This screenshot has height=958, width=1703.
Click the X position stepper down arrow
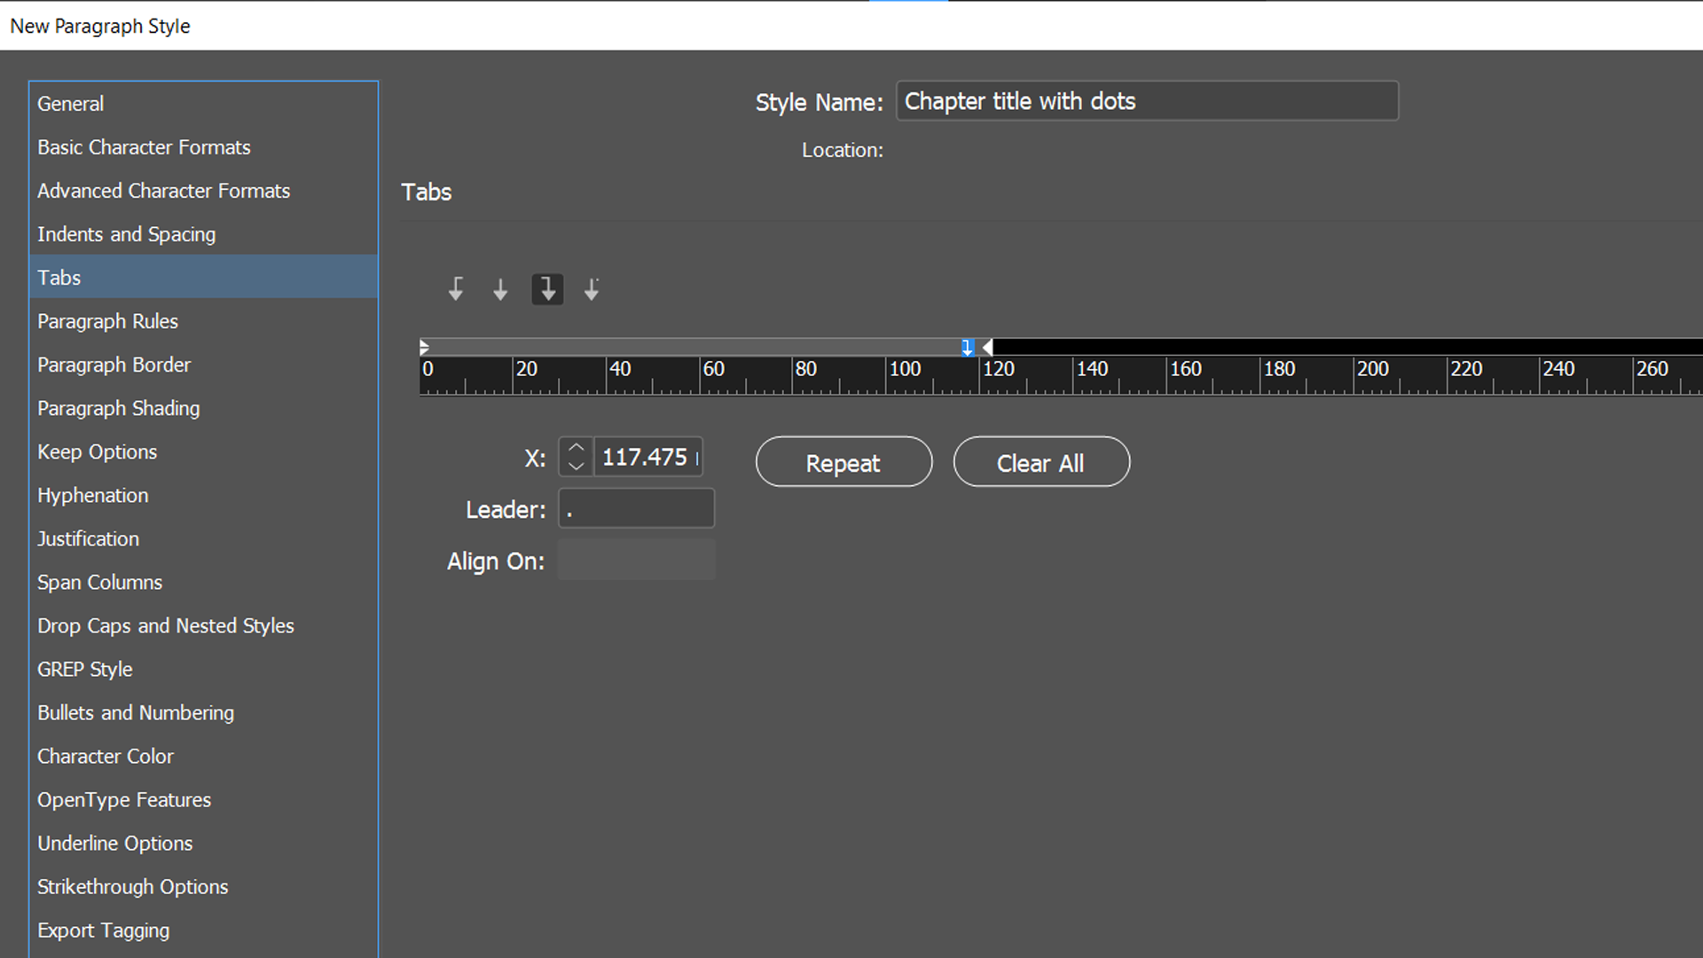577,465
